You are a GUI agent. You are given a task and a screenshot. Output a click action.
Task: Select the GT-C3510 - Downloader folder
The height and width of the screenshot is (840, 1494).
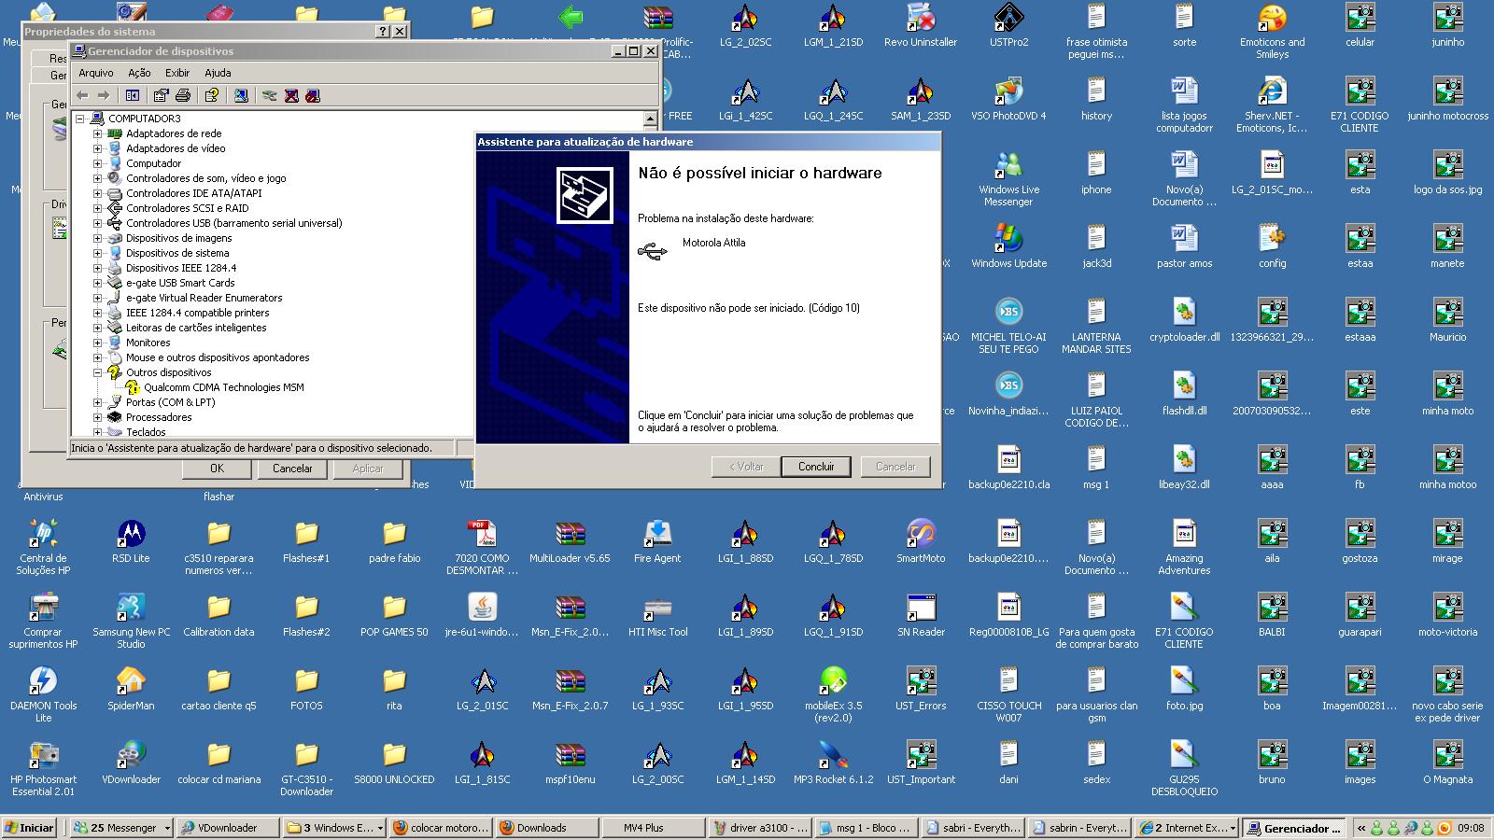click(306, 768)
